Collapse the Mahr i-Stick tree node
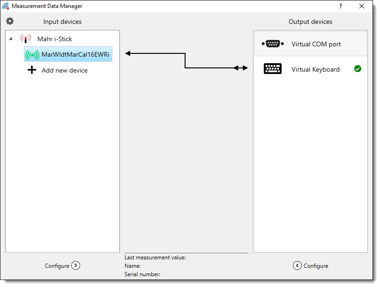This screenshot has height=287, width=380. click(11, 39)
